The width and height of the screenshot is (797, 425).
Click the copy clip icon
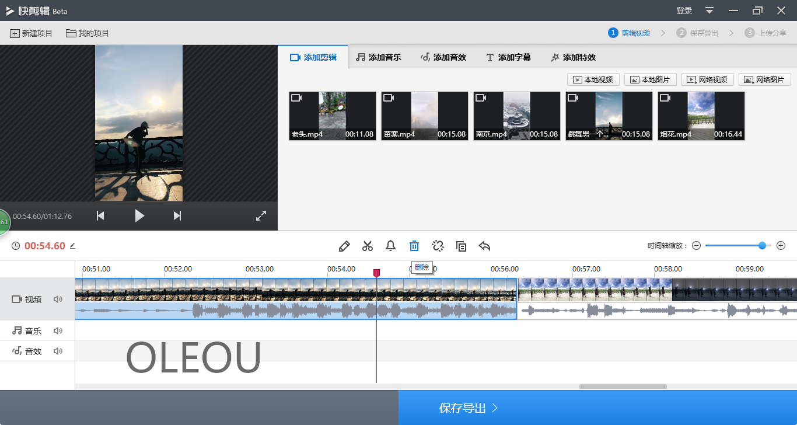(x=461, y=246)
